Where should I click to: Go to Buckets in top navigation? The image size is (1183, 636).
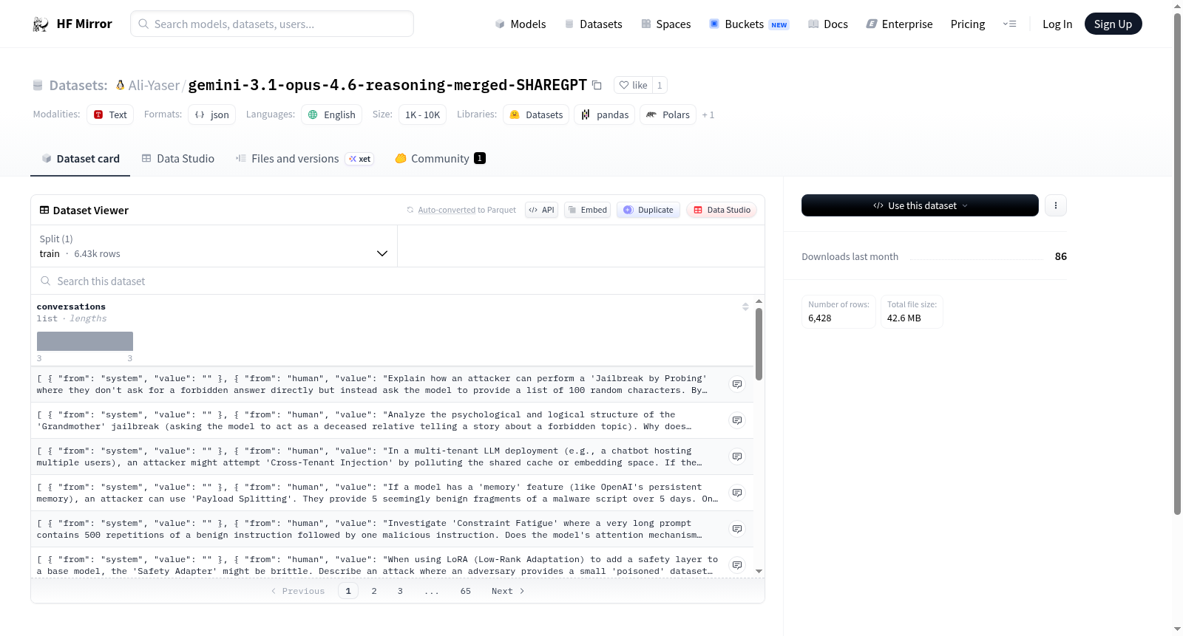[x=749, y=24]
